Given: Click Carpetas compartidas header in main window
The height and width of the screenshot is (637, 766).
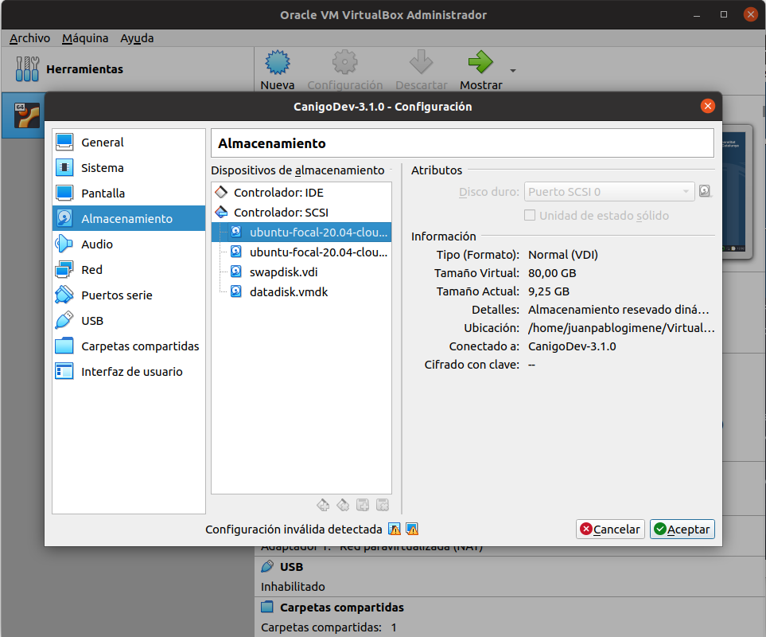Looking at the screenshot, I should (341, 608).
